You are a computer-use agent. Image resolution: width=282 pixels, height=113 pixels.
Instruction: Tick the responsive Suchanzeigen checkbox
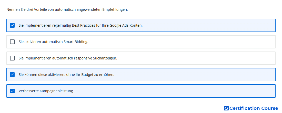12,58
